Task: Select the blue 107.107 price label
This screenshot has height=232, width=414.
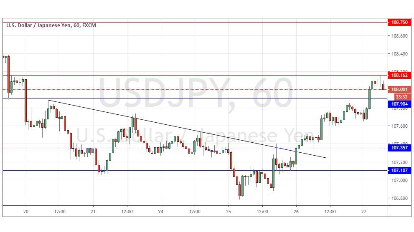Action: coord(399,170)
